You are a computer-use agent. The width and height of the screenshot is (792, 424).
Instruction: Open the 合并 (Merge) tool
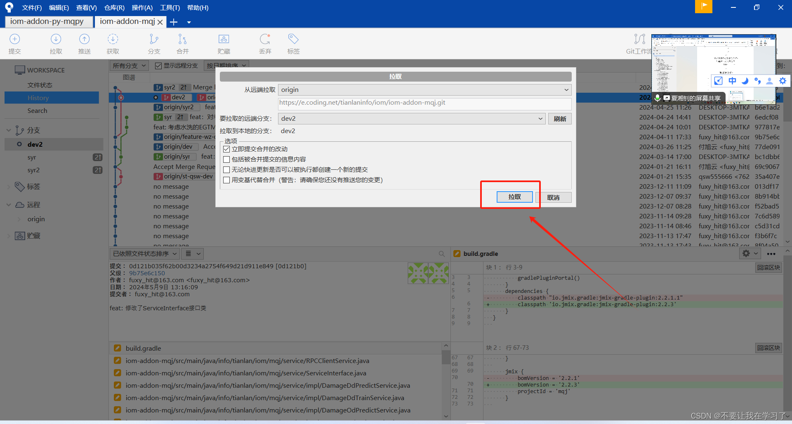tap(182, 43)
